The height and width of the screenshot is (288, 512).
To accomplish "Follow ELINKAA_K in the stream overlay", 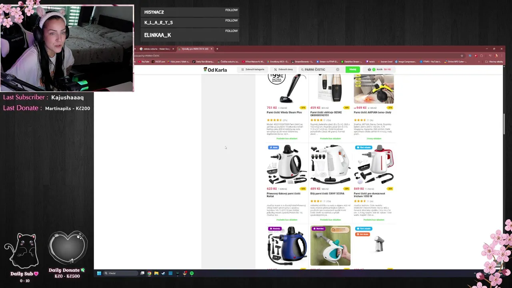I will [231, 31].
